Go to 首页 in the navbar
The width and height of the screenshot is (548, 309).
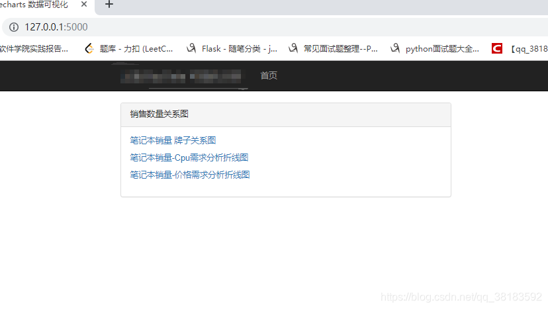tap(269, 75)
